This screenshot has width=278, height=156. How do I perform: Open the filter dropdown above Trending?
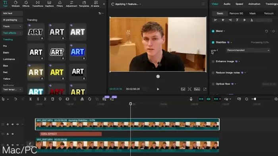(x=101, y=13)
